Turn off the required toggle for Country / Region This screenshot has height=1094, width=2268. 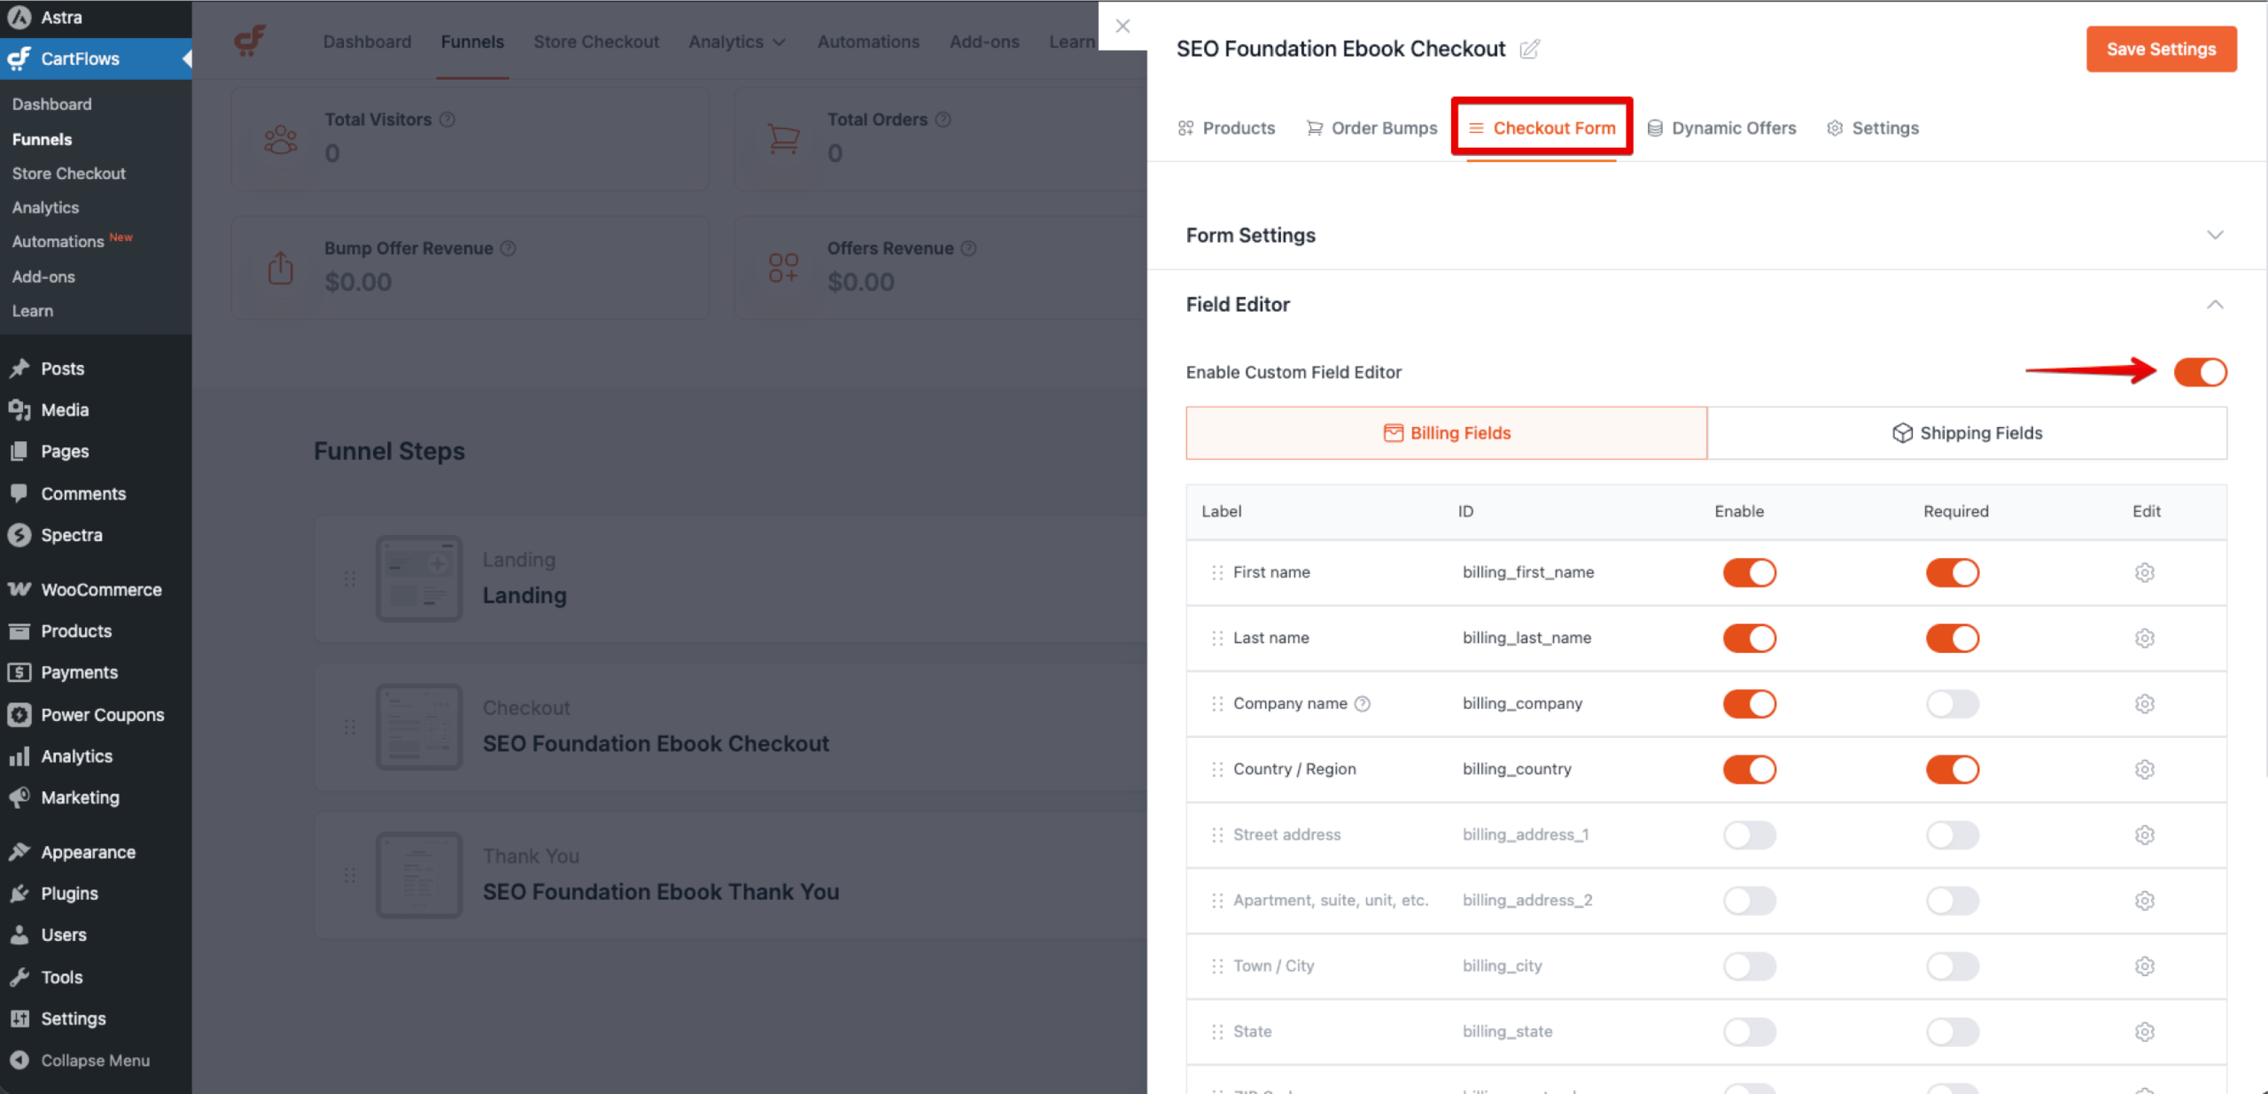[x=1953, y=769]
